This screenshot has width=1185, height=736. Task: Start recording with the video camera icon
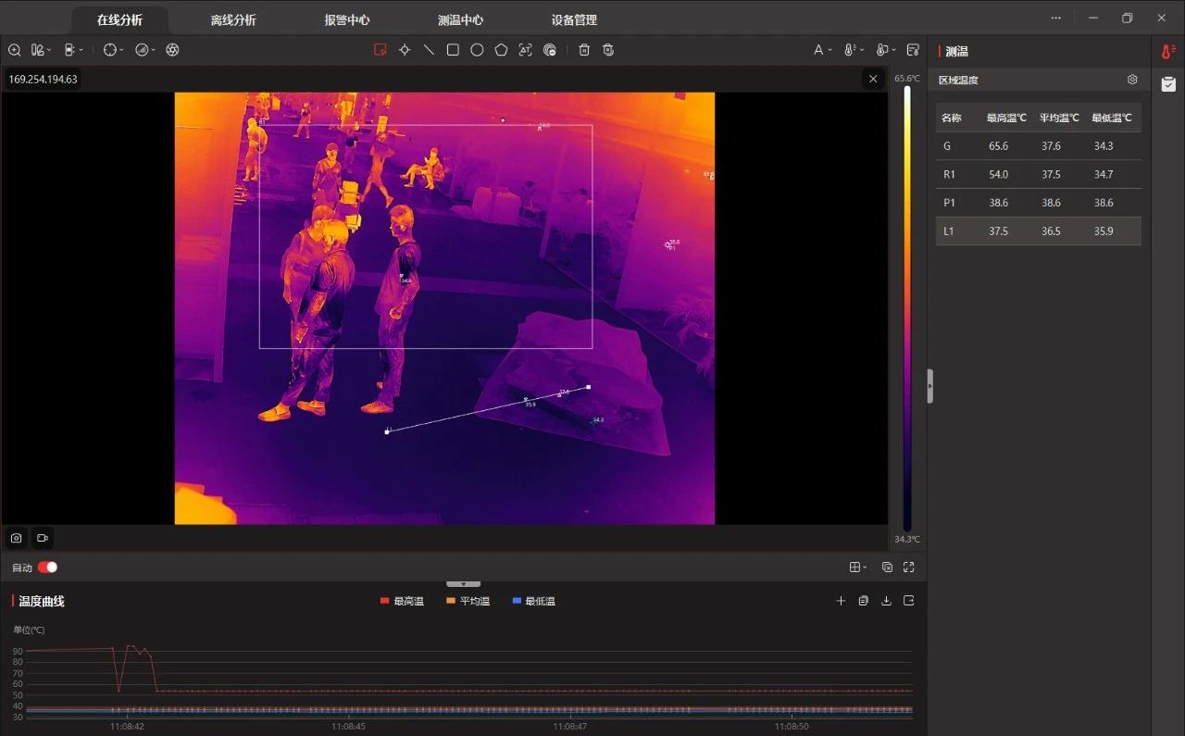pyautogui.click(x=42, y=538)
